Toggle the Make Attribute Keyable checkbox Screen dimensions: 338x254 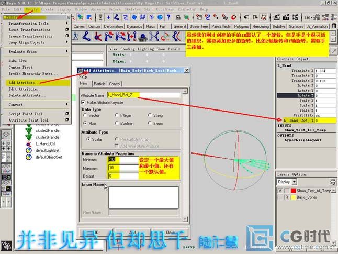[x=83, y=102]
